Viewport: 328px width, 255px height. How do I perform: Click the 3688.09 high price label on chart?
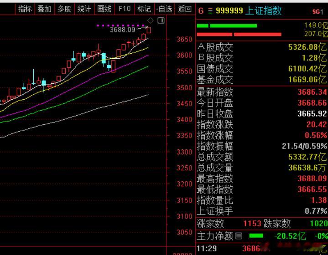(123, 30)
